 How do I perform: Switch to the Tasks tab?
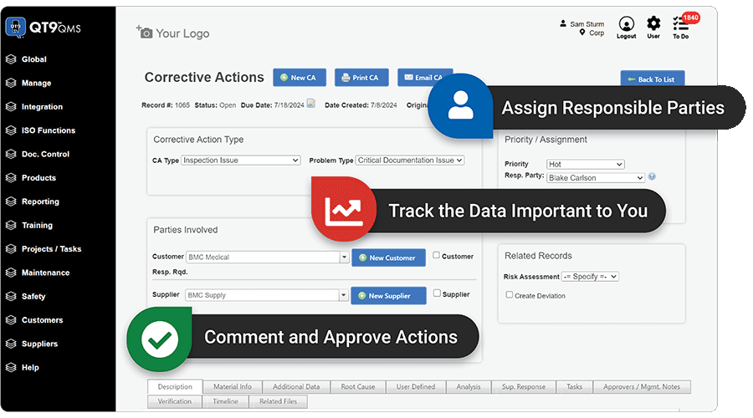point(574,387)
